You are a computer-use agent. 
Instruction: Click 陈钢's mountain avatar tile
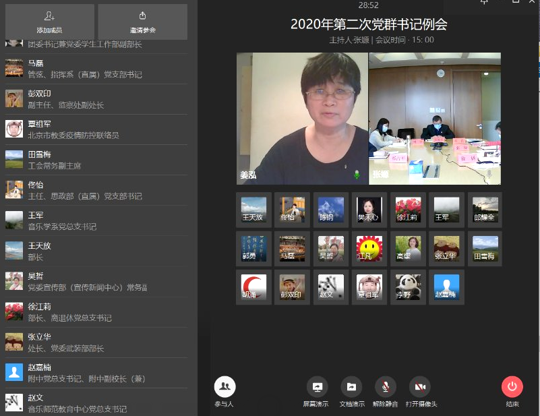[330, 210]
